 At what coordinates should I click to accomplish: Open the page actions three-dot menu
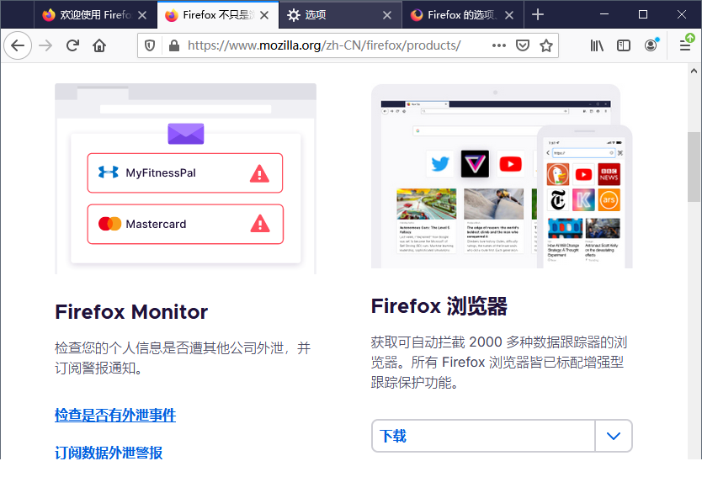pyautogui.click(x=499, y=45)
